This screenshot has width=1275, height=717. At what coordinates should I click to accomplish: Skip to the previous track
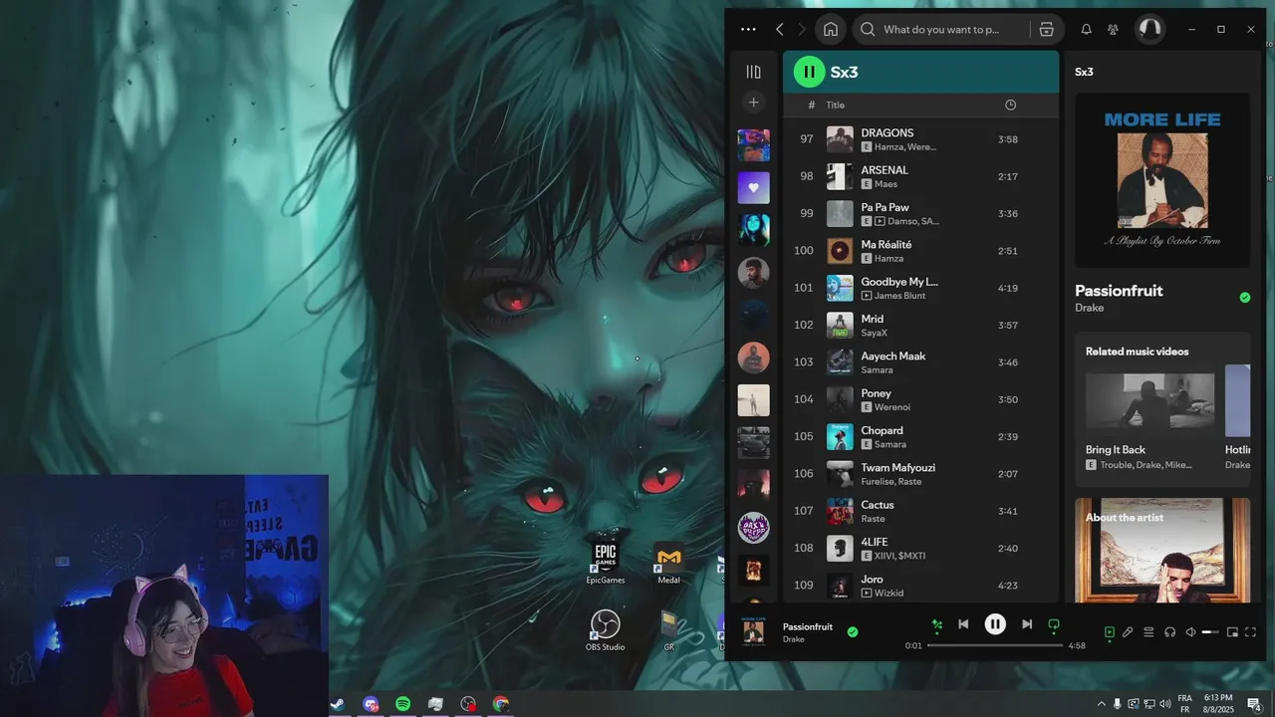(963, 624)
